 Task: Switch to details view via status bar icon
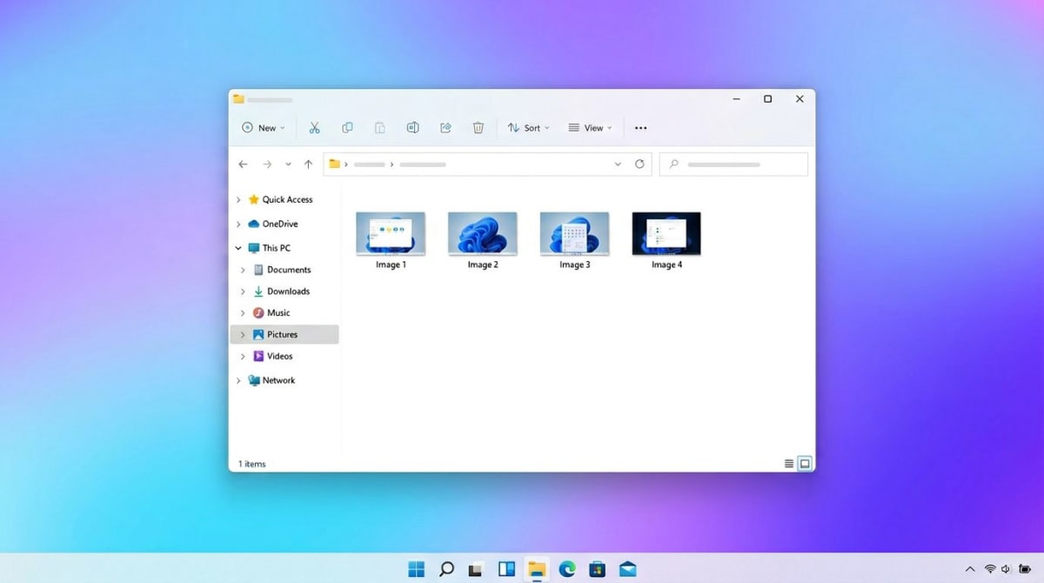788,463
